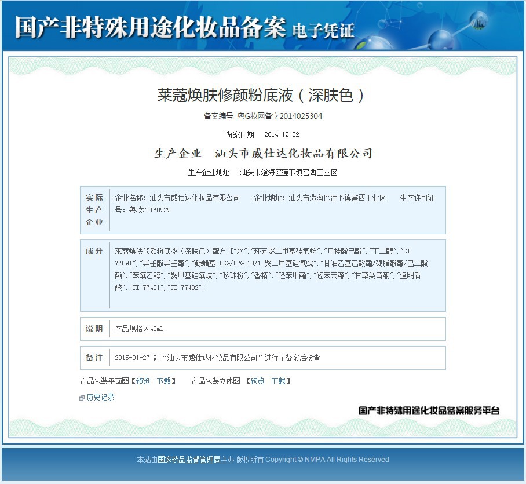526x484 pixels.
Task: Click the 生产企业地址 address line
Action: 262,173
